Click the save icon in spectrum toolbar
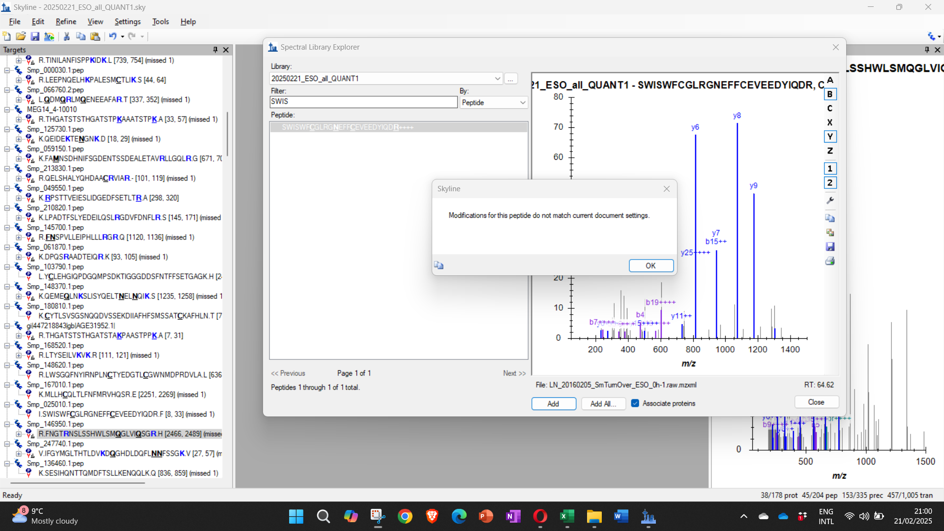 click(830, 247)
